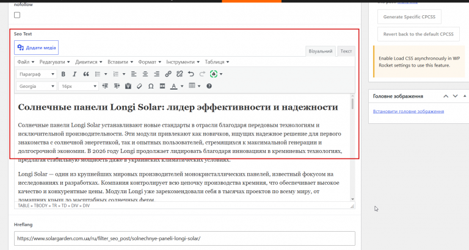This screenshot has height=250, width=469.
Task: Insert a special character (Omega)
Action: (151, 86)
